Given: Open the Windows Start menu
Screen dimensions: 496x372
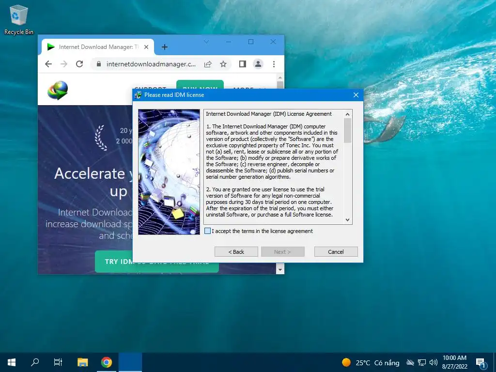Looking at the screenshot, I should (12, 362).
